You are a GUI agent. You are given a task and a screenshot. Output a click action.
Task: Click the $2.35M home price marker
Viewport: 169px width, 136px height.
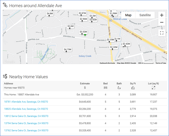click(x=110, y=40)
